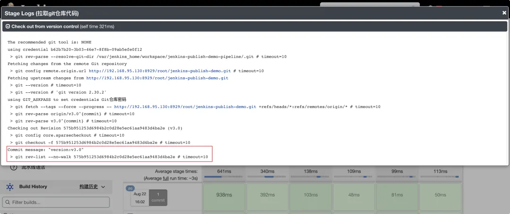Click the pipeline syntax help icon

pos(13,167)
